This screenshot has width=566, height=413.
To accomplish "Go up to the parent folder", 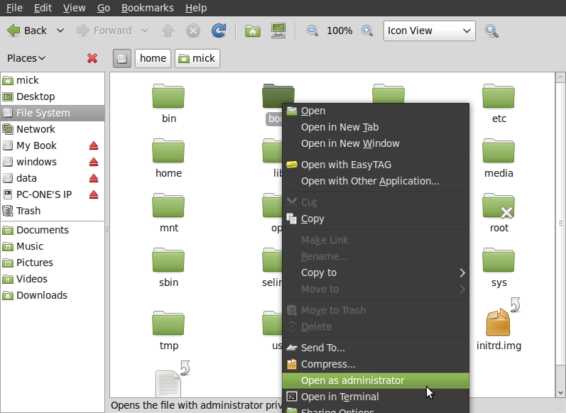I will (168, 31).
